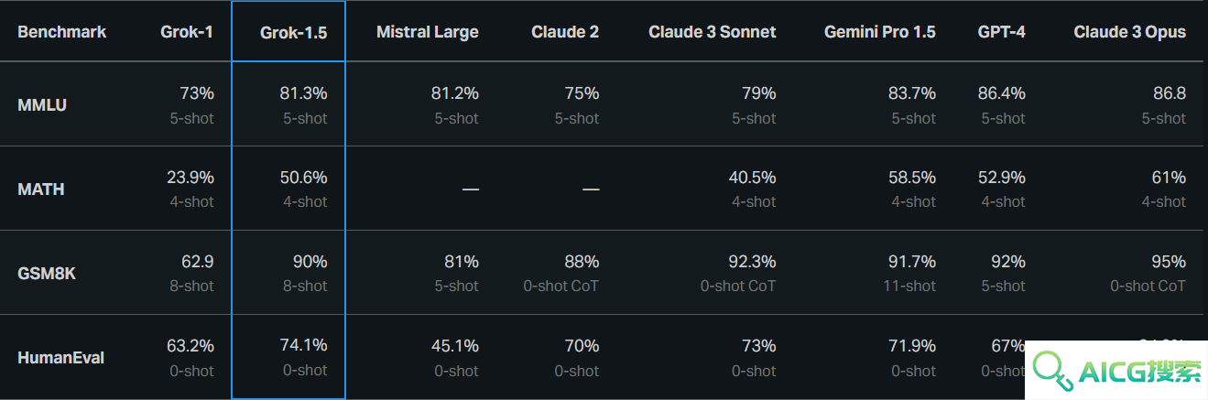The image size is (1208, 400).
Task: Click the GSM8K row label
Action: (x=47, y=273)
